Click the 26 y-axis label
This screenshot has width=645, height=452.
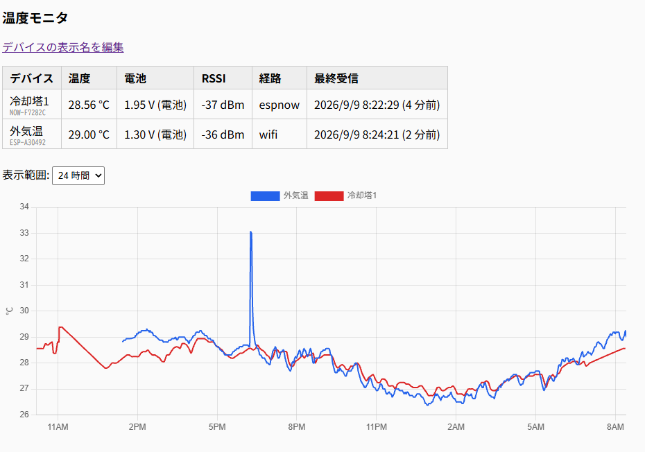pyautogui.click(x=24, y=415)
